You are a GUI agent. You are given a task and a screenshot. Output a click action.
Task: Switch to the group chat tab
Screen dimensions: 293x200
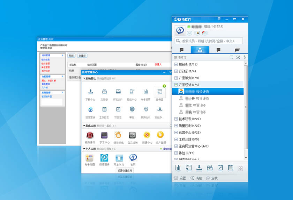click(x=237, y=50)
